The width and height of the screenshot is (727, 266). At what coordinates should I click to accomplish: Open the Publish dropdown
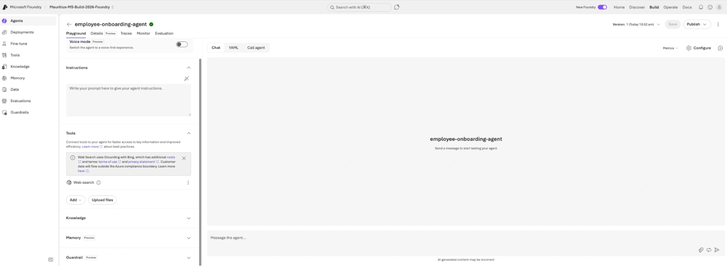point(697,24)
